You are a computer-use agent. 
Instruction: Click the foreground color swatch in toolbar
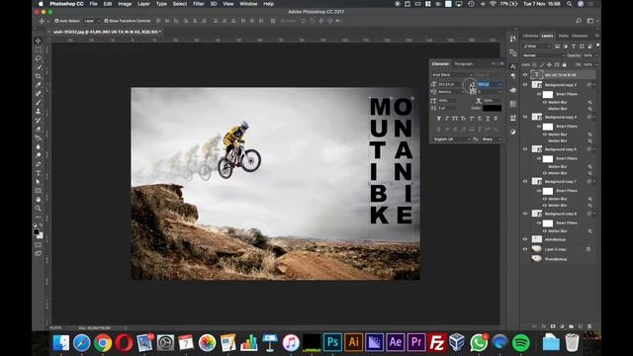click(x=37, y=232)
